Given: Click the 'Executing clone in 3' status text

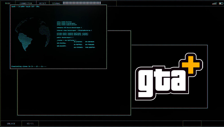Looking at the screenshot, I should (29, 66).
